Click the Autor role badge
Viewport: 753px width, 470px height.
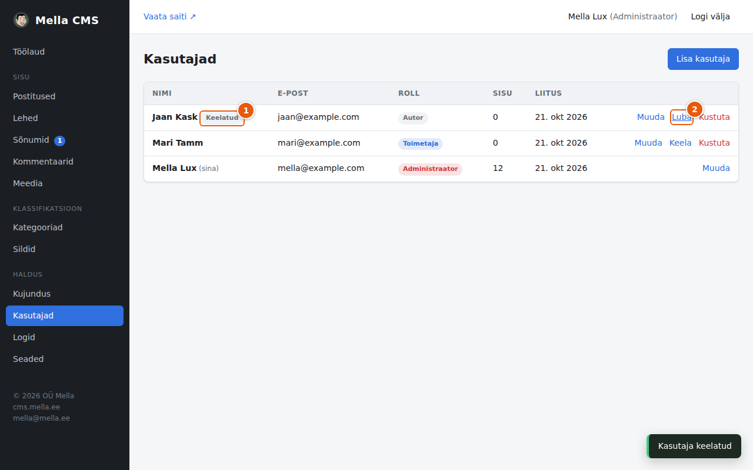click(413, 118)
